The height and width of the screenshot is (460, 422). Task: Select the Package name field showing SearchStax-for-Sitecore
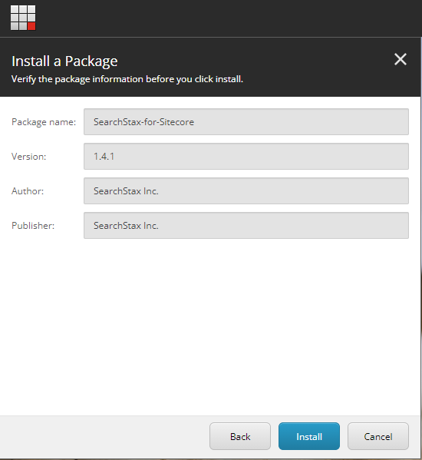click(x=246, y=122)
